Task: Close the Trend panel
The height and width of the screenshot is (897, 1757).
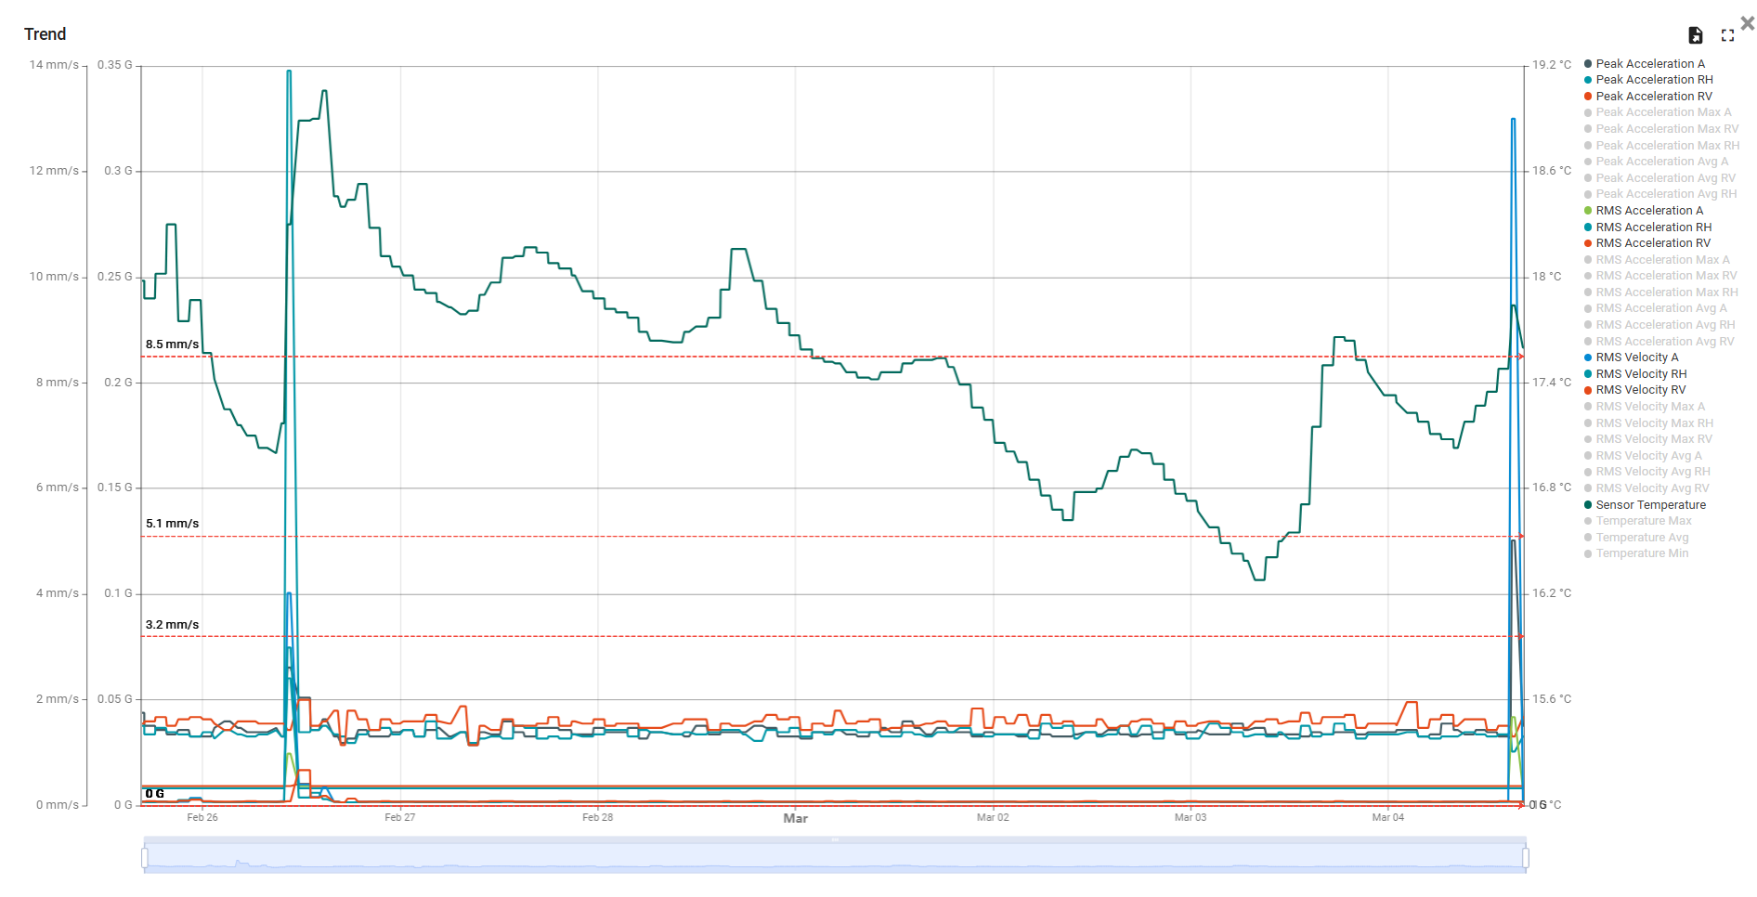Action: point(1747,23)
